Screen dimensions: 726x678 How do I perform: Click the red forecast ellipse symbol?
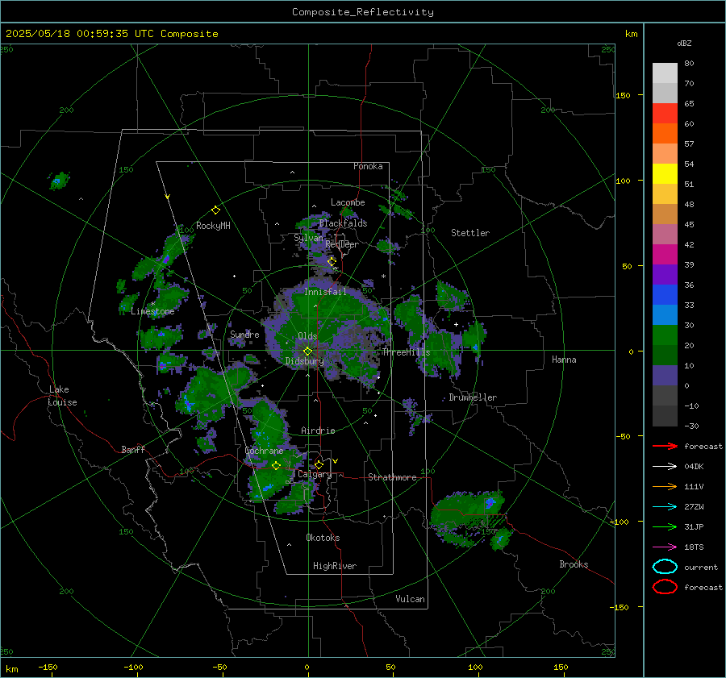(665, 587)
